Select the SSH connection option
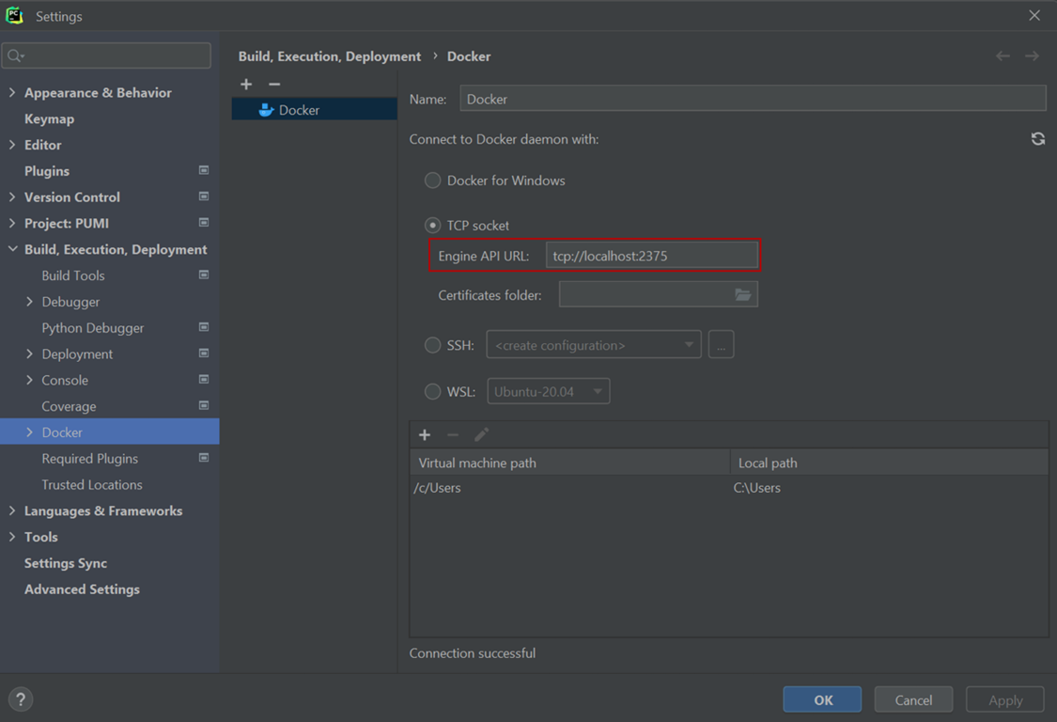 point(433,345)
